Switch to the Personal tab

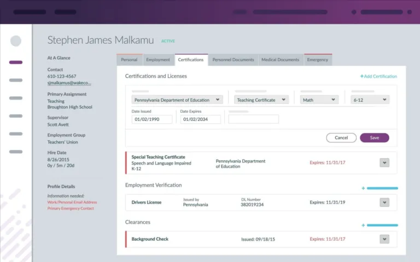(129, 60)
